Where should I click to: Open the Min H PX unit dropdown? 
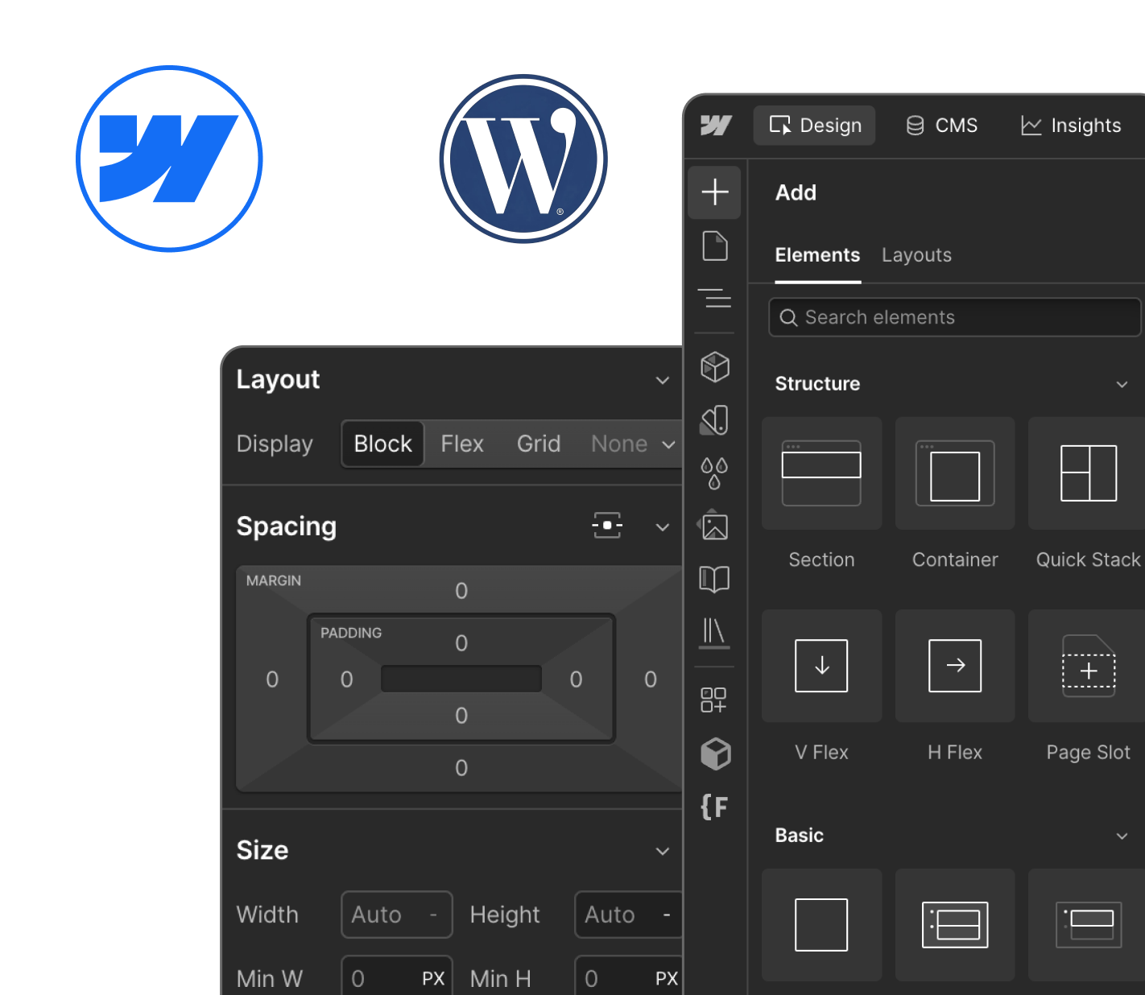click(667, 978)
